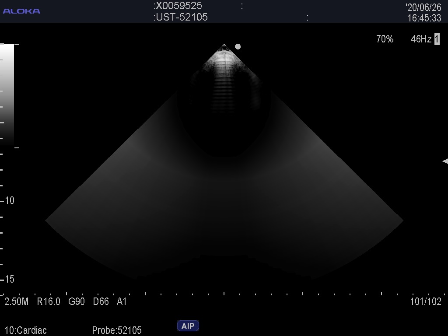The image size is (448, 336).
Task: Click the patient ID X0059525 field
Action: point(178,6)
